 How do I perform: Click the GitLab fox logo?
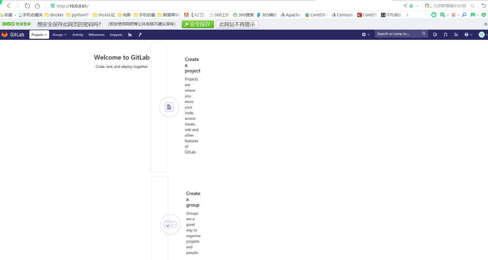coord(5,34)
